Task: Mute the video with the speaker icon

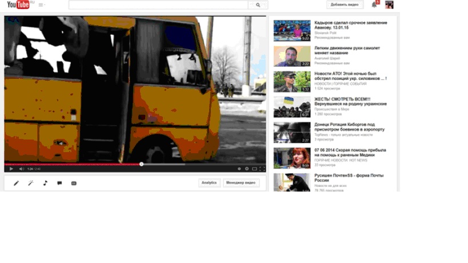Action: click(21, 169)
